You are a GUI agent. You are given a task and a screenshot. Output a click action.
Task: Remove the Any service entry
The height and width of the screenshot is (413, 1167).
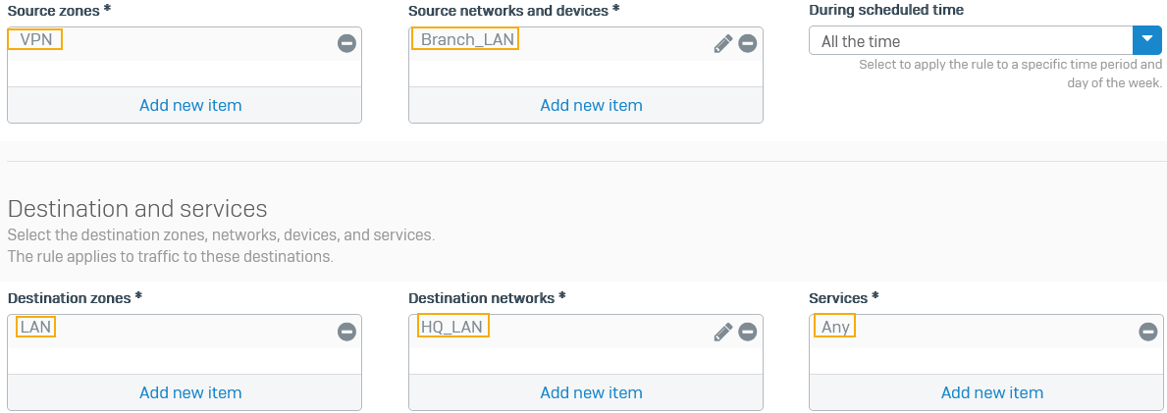(1148, 332)
